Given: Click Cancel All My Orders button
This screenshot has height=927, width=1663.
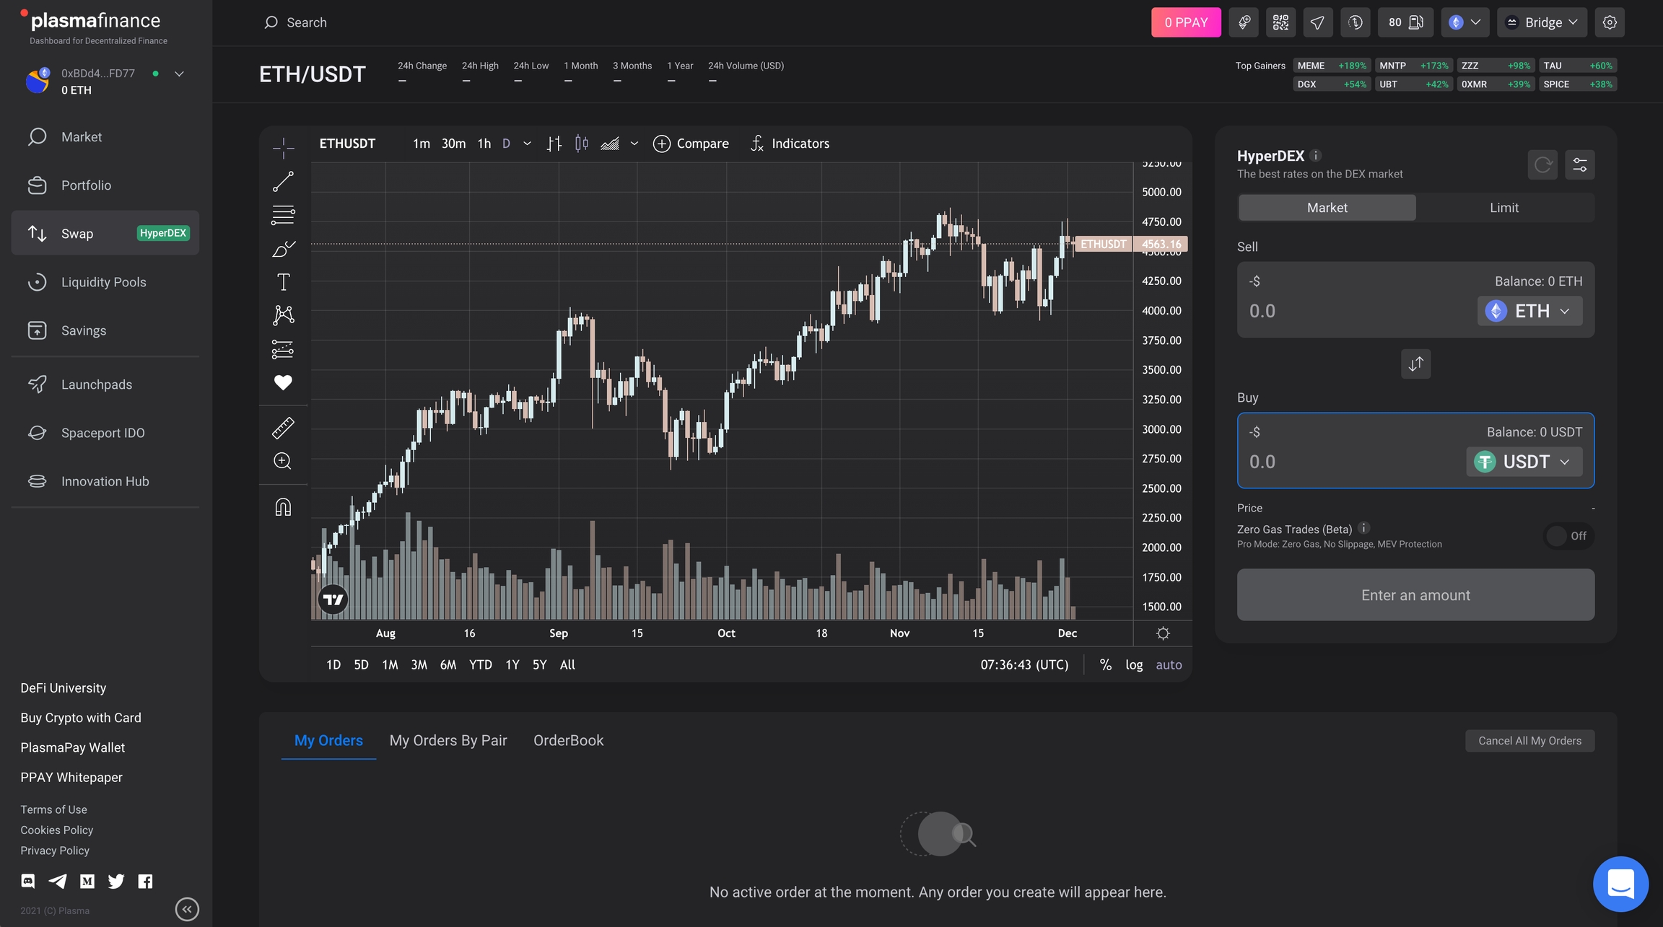Looking at the screenshot, I should pos(1529,741).
